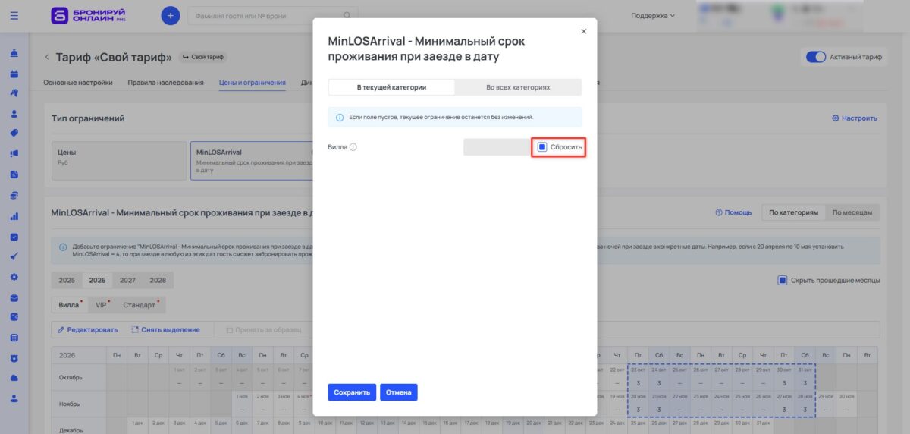Click the Отмена button
Screen dimensions: 910x434
pos(399,392)
